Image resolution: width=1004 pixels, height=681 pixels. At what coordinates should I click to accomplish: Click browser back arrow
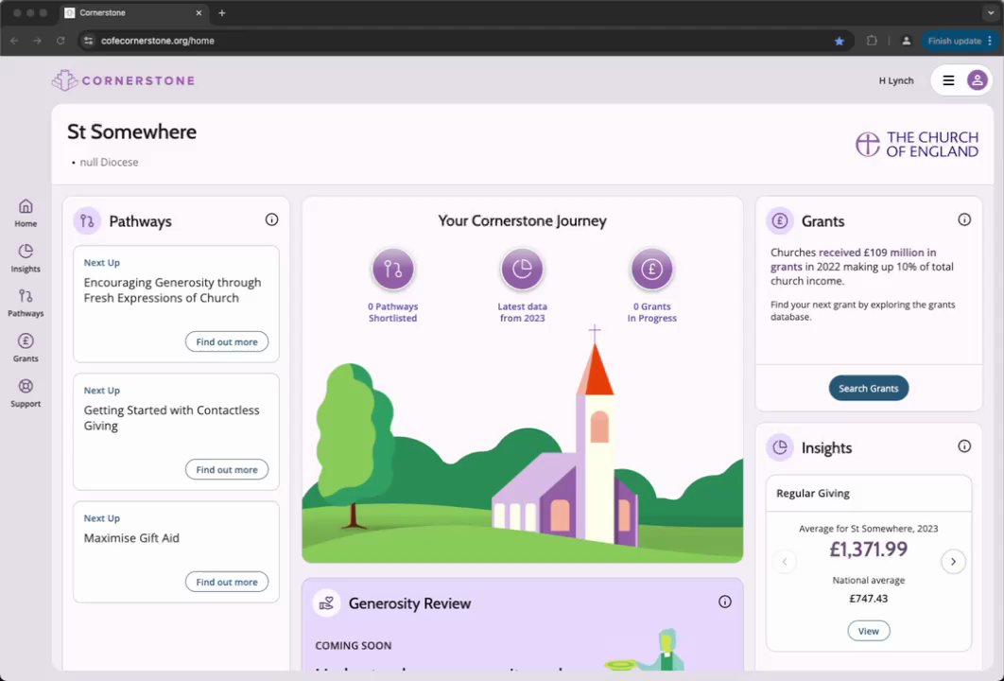click(14, 41)
